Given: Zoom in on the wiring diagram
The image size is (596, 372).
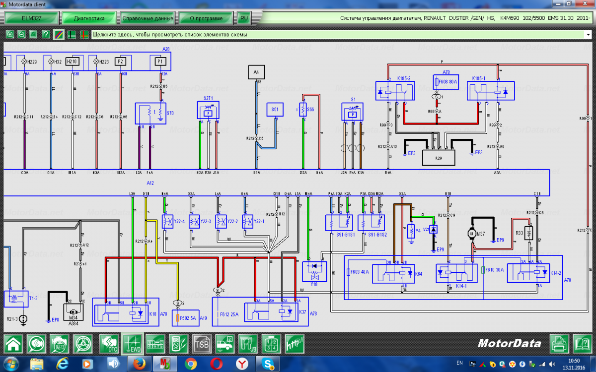Looking at the screenshot, I should coord(10,35).
